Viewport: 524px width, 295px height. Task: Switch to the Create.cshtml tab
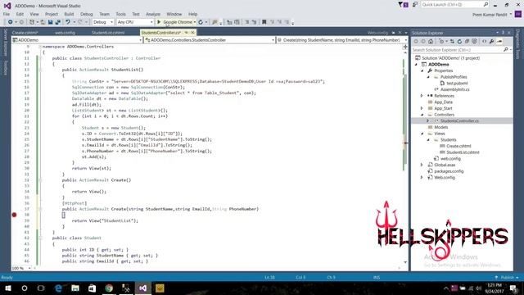[25, 33]
